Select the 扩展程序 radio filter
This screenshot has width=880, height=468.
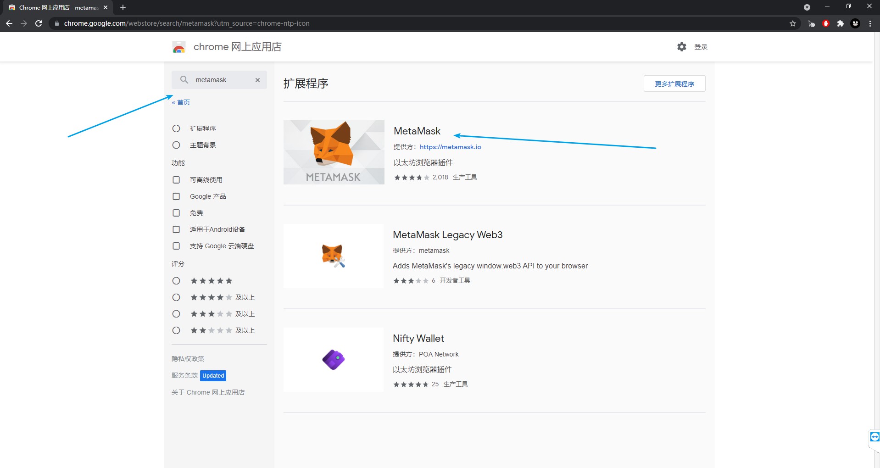(x=176, y=128)
